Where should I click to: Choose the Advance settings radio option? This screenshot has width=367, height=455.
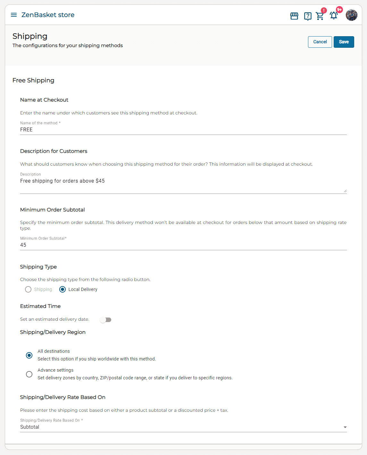(29, 374)
